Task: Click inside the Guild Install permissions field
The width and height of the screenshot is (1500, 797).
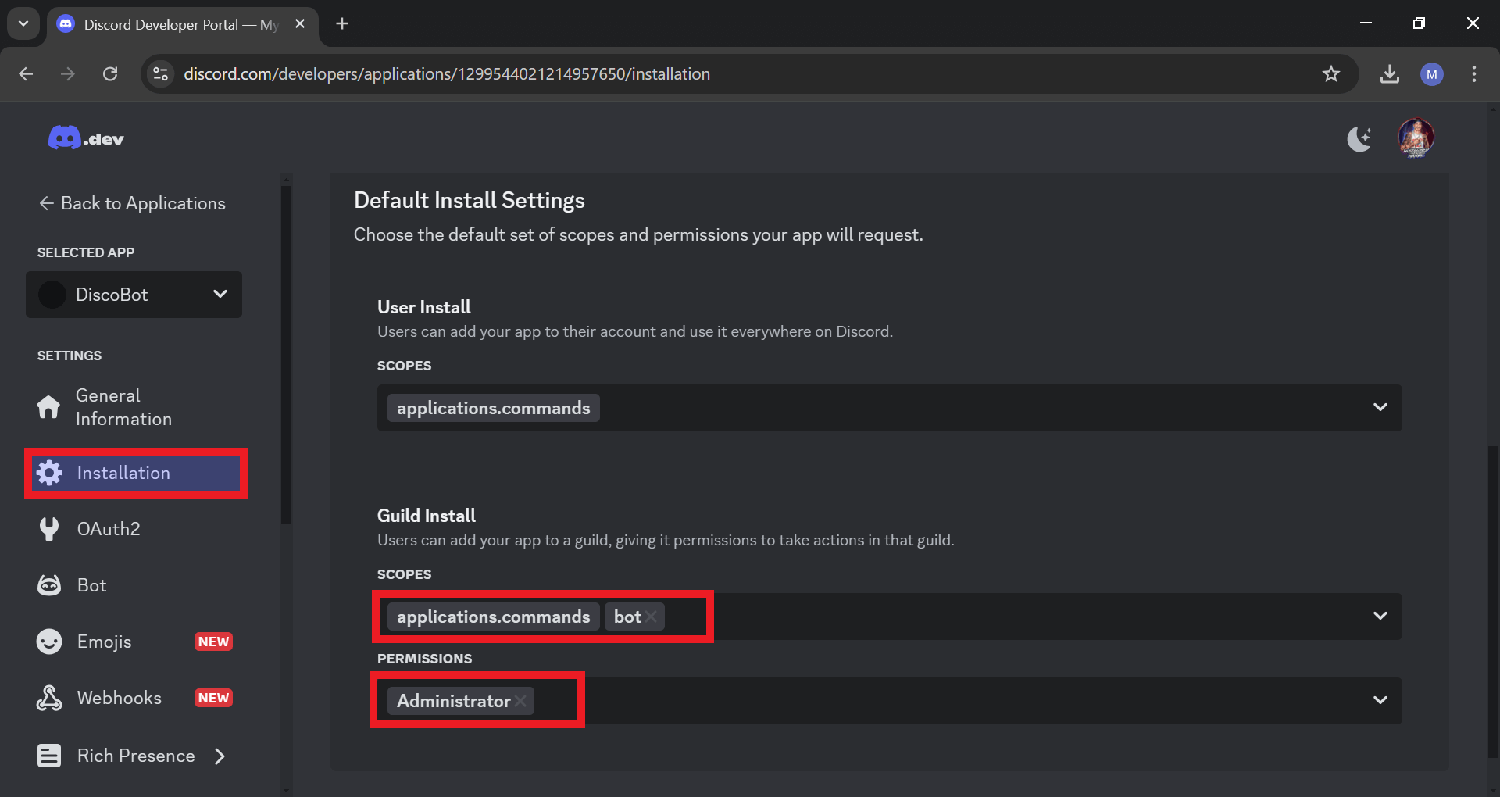Action: [x=889, y=701]
